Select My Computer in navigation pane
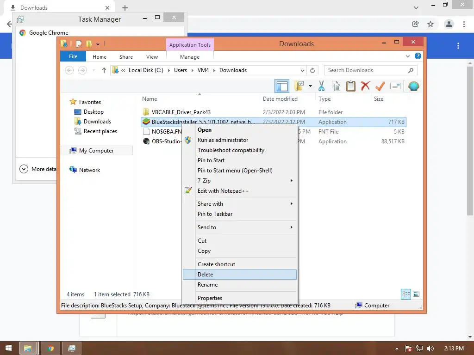Viewport: 474px width, 355px height. tap(96, 151)
